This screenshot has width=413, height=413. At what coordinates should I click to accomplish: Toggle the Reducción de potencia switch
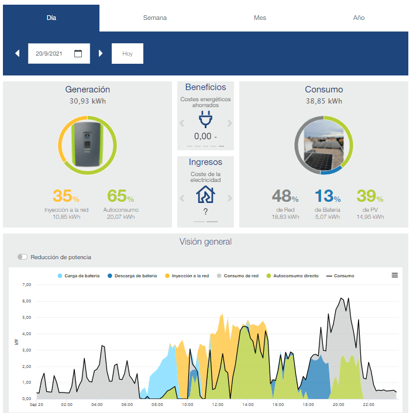22,257
